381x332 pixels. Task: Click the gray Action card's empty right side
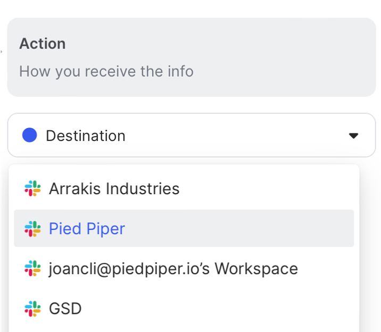click(x=298, y=57)
